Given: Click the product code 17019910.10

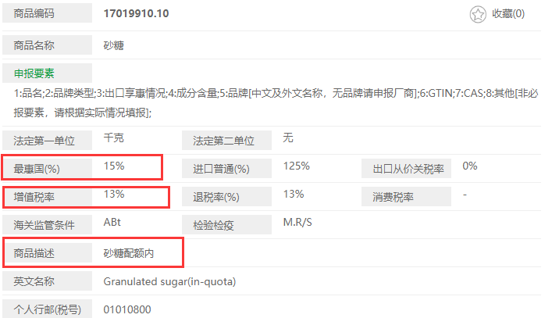Looking at the screenshot, I should (x=136, y=14).
